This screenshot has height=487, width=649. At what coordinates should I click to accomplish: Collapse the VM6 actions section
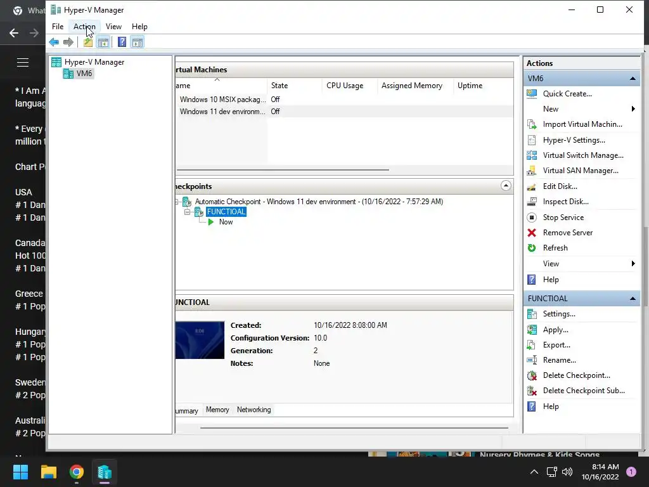click(x=633, y=78)
